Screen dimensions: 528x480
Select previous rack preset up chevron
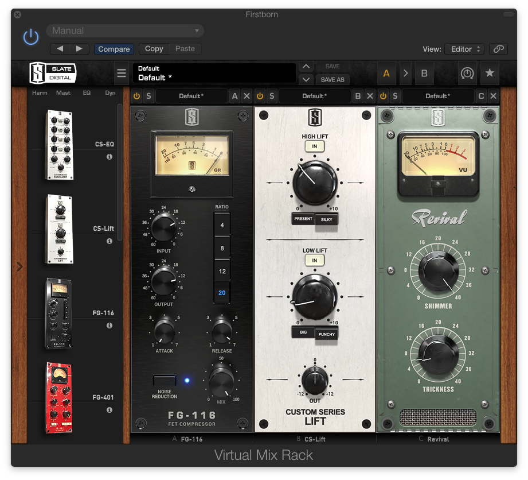pyautogui.click(x=306, y=67)
